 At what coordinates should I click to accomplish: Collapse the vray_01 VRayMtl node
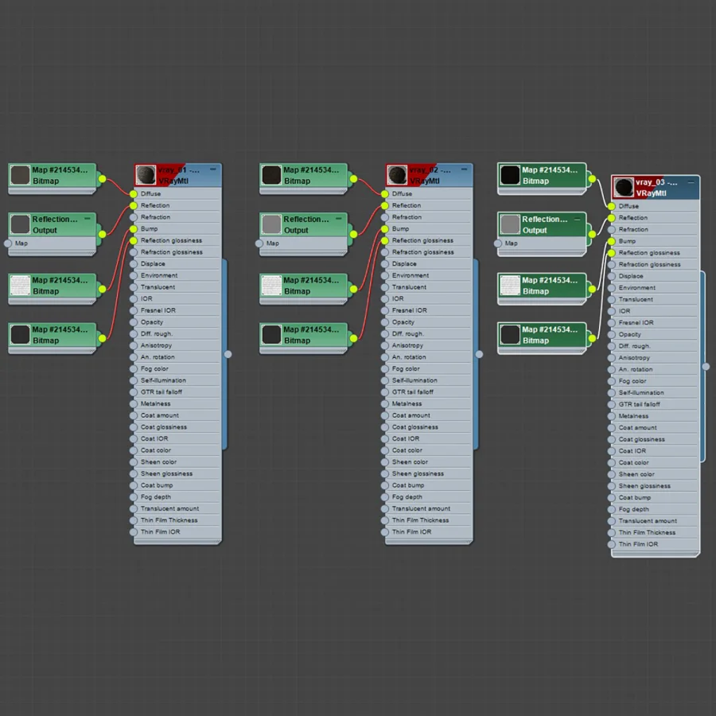pos(212,169)
